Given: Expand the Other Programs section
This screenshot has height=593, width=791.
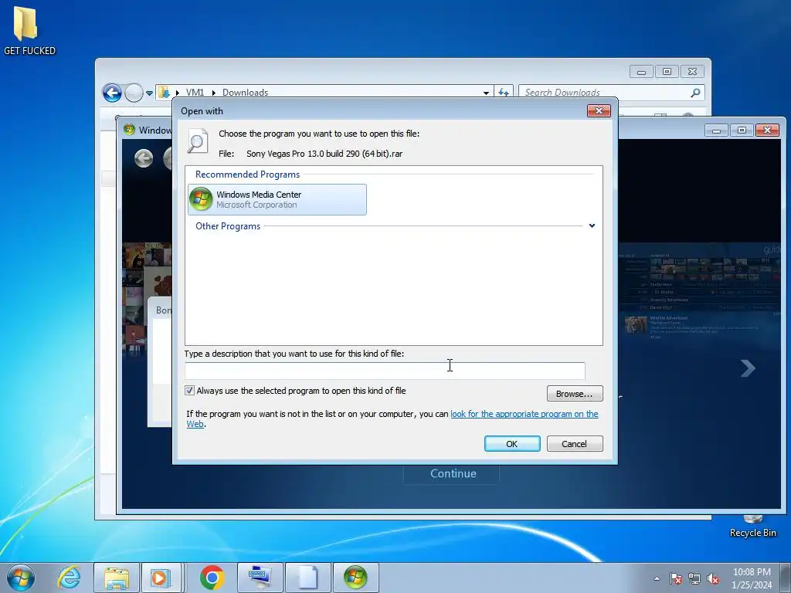Looking at the screenshot, I should pyautogui.click(x=592, y=226).
